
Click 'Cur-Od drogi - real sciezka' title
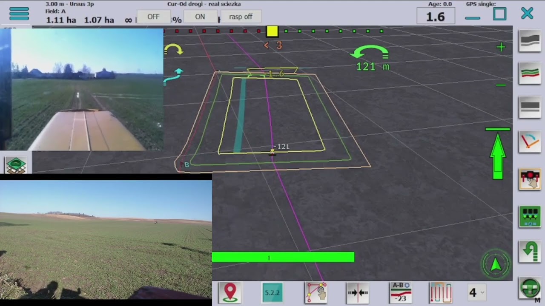coord(204,4)
